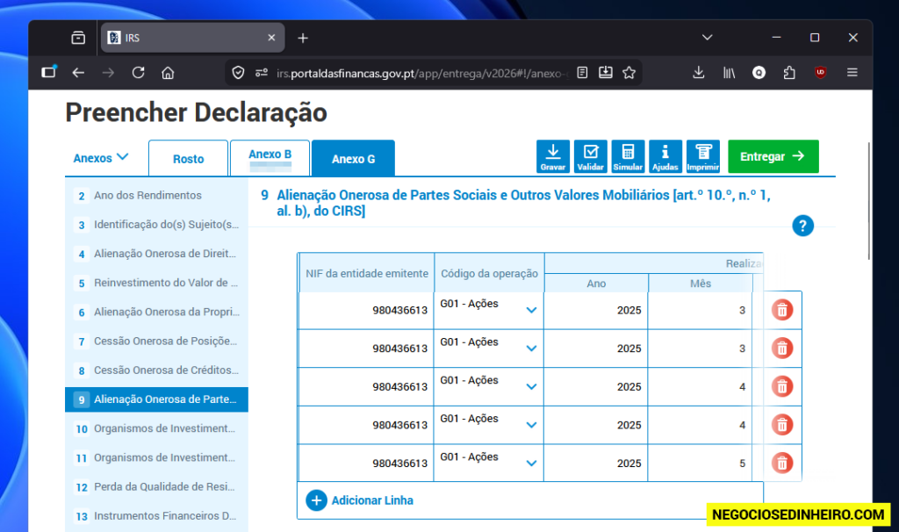Delete the second table row with month 3
Screen dimensions: 899x532
[782, 348]
